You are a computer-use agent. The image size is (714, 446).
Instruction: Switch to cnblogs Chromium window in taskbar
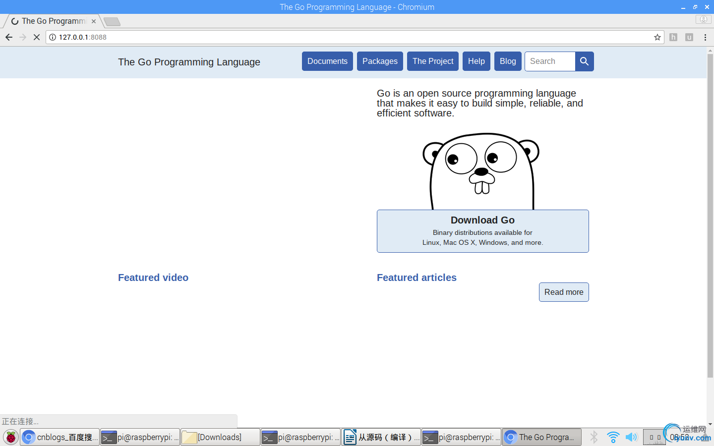point(60,437)
